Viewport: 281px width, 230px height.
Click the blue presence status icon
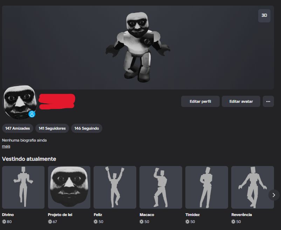tap(32, 114)
